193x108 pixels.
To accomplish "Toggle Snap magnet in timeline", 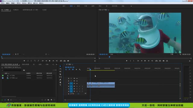I will coord(69,70).
